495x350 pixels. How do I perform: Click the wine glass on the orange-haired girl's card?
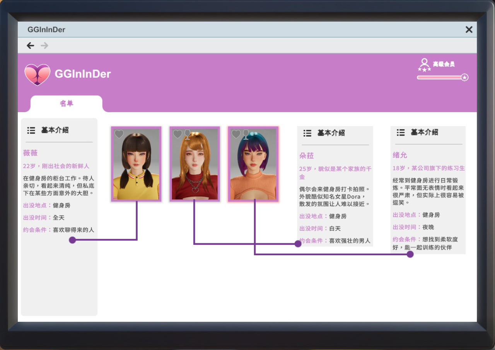pyautogui.click(x=187, y=134)
